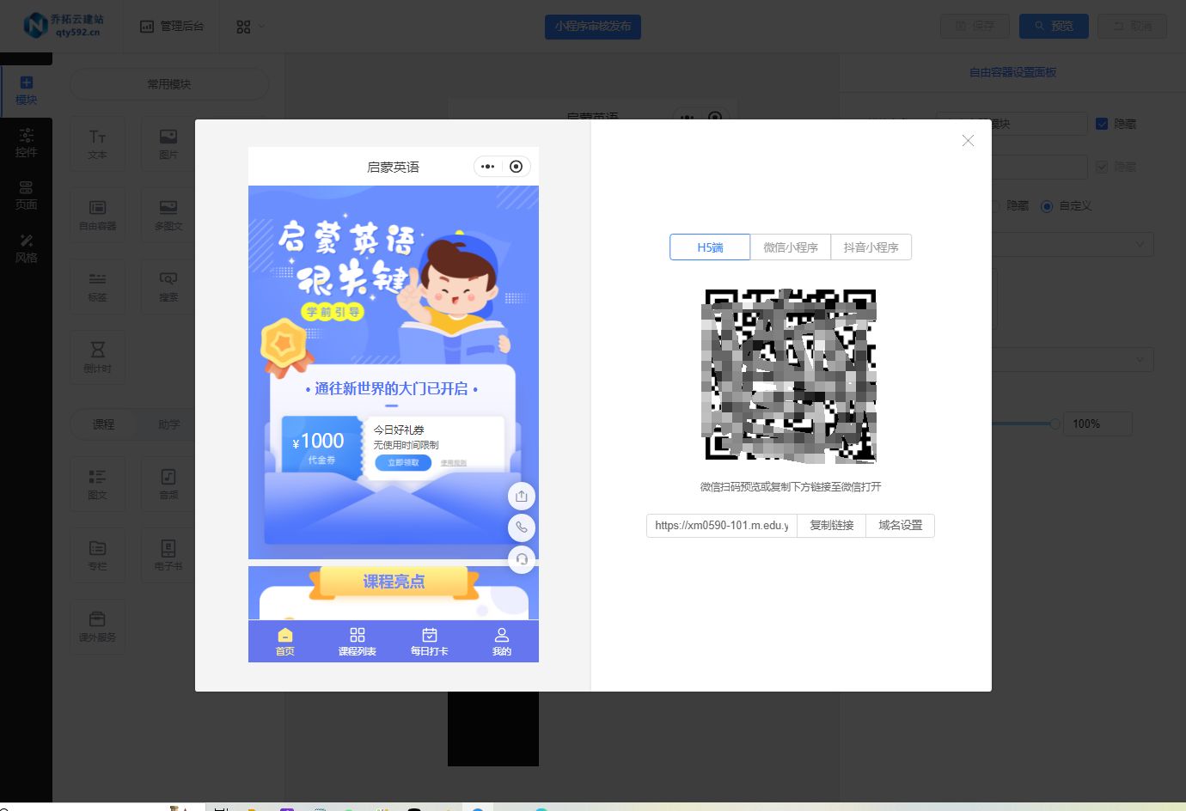Select the 倒计时 countdown module
This screenshot has height=811, width=1186.
coord(97,358)
